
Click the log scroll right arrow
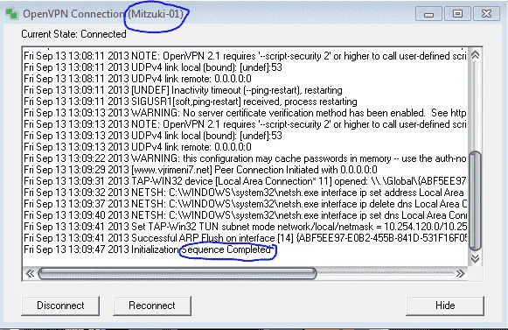(460, 273)
